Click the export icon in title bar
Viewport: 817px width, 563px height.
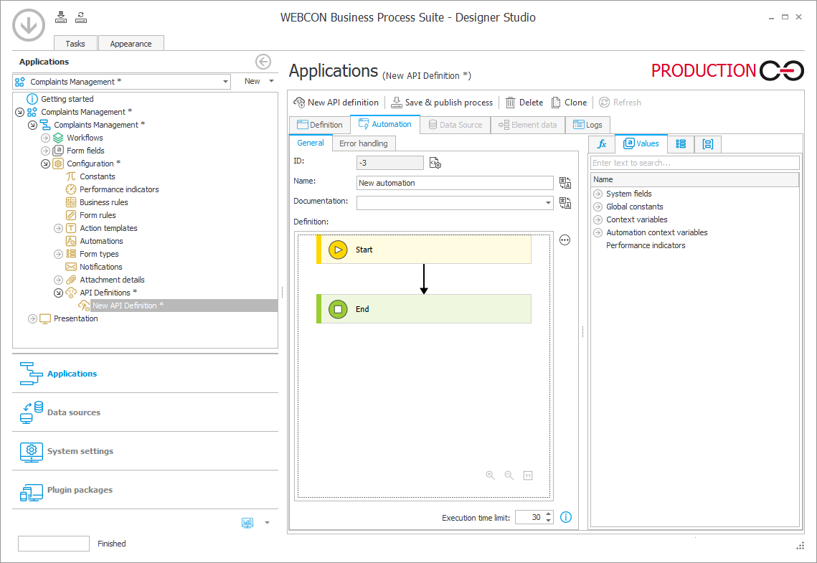(81, 17)
